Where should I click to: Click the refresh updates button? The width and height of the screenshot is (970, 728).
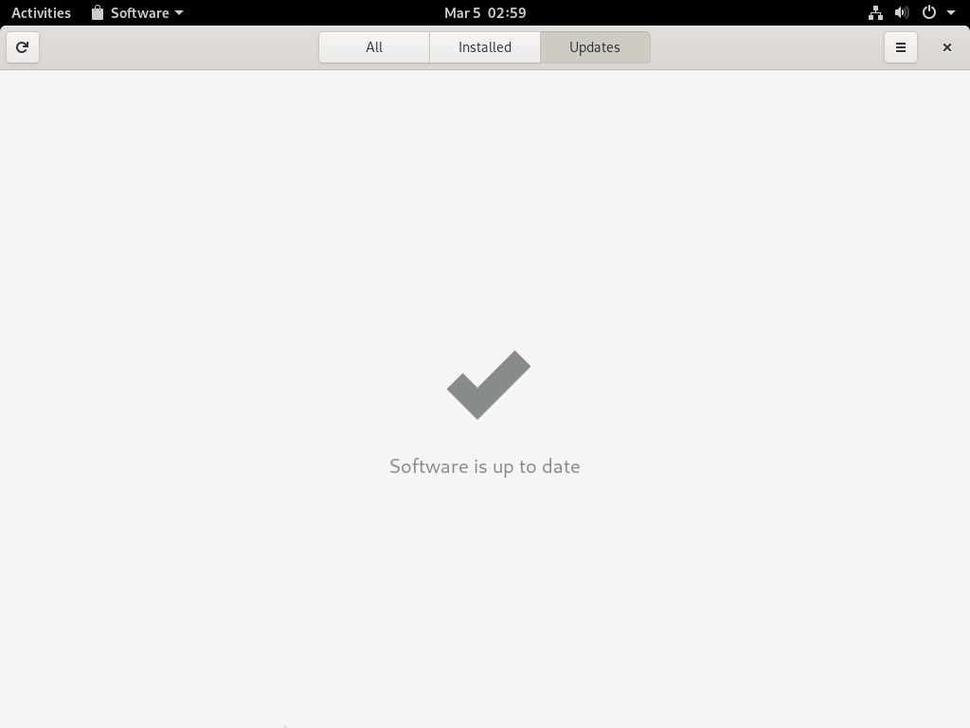pyautogui.click(x=23, y=47)
